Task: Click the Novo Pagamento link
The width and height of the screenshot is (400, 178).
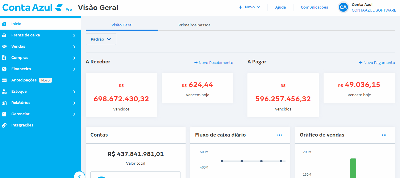Action: pyautogui.click(x=377, y=63)
